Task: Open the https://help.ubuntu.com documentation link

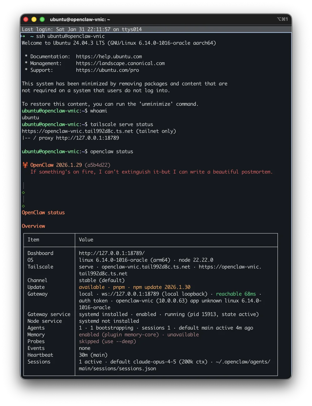Action: [109, 56]
